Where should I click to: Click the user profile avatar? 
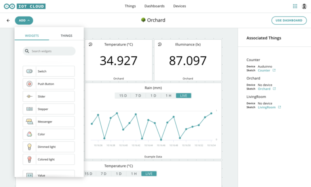(x=304, y=6)
